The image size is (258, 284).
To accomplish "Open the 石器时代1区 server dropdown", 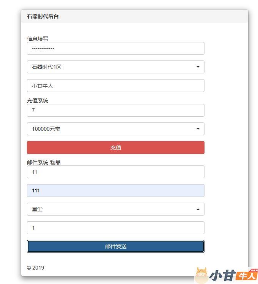I will pyautogui.click(x=115, y=67).
